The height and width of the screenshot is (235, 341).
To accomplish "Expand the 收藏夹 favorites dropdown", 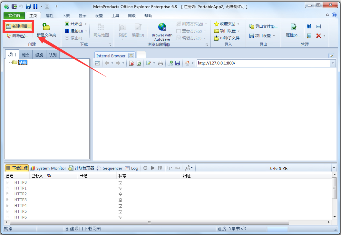I will [238, 24].
